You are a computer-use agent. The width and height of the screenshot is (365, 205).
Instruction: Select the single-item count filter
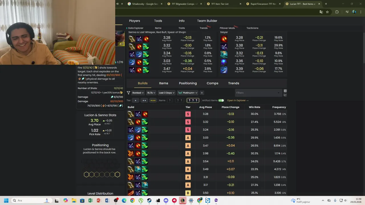(170, 101)
